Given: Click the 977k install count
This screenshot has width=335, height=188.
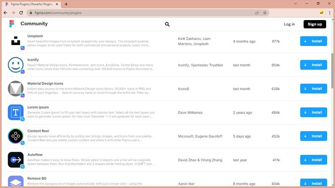Looking at the screenshot, I should pos(276,41).
